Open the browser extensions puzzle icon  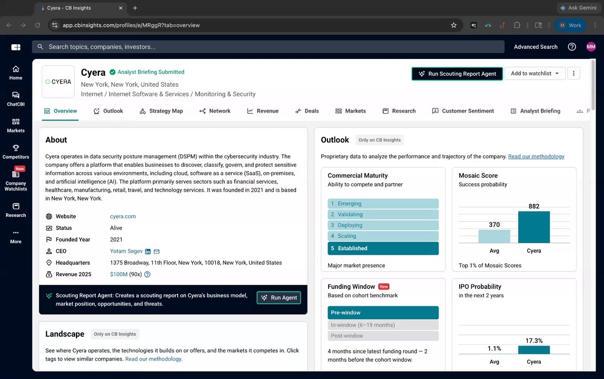tap(517, 25)
